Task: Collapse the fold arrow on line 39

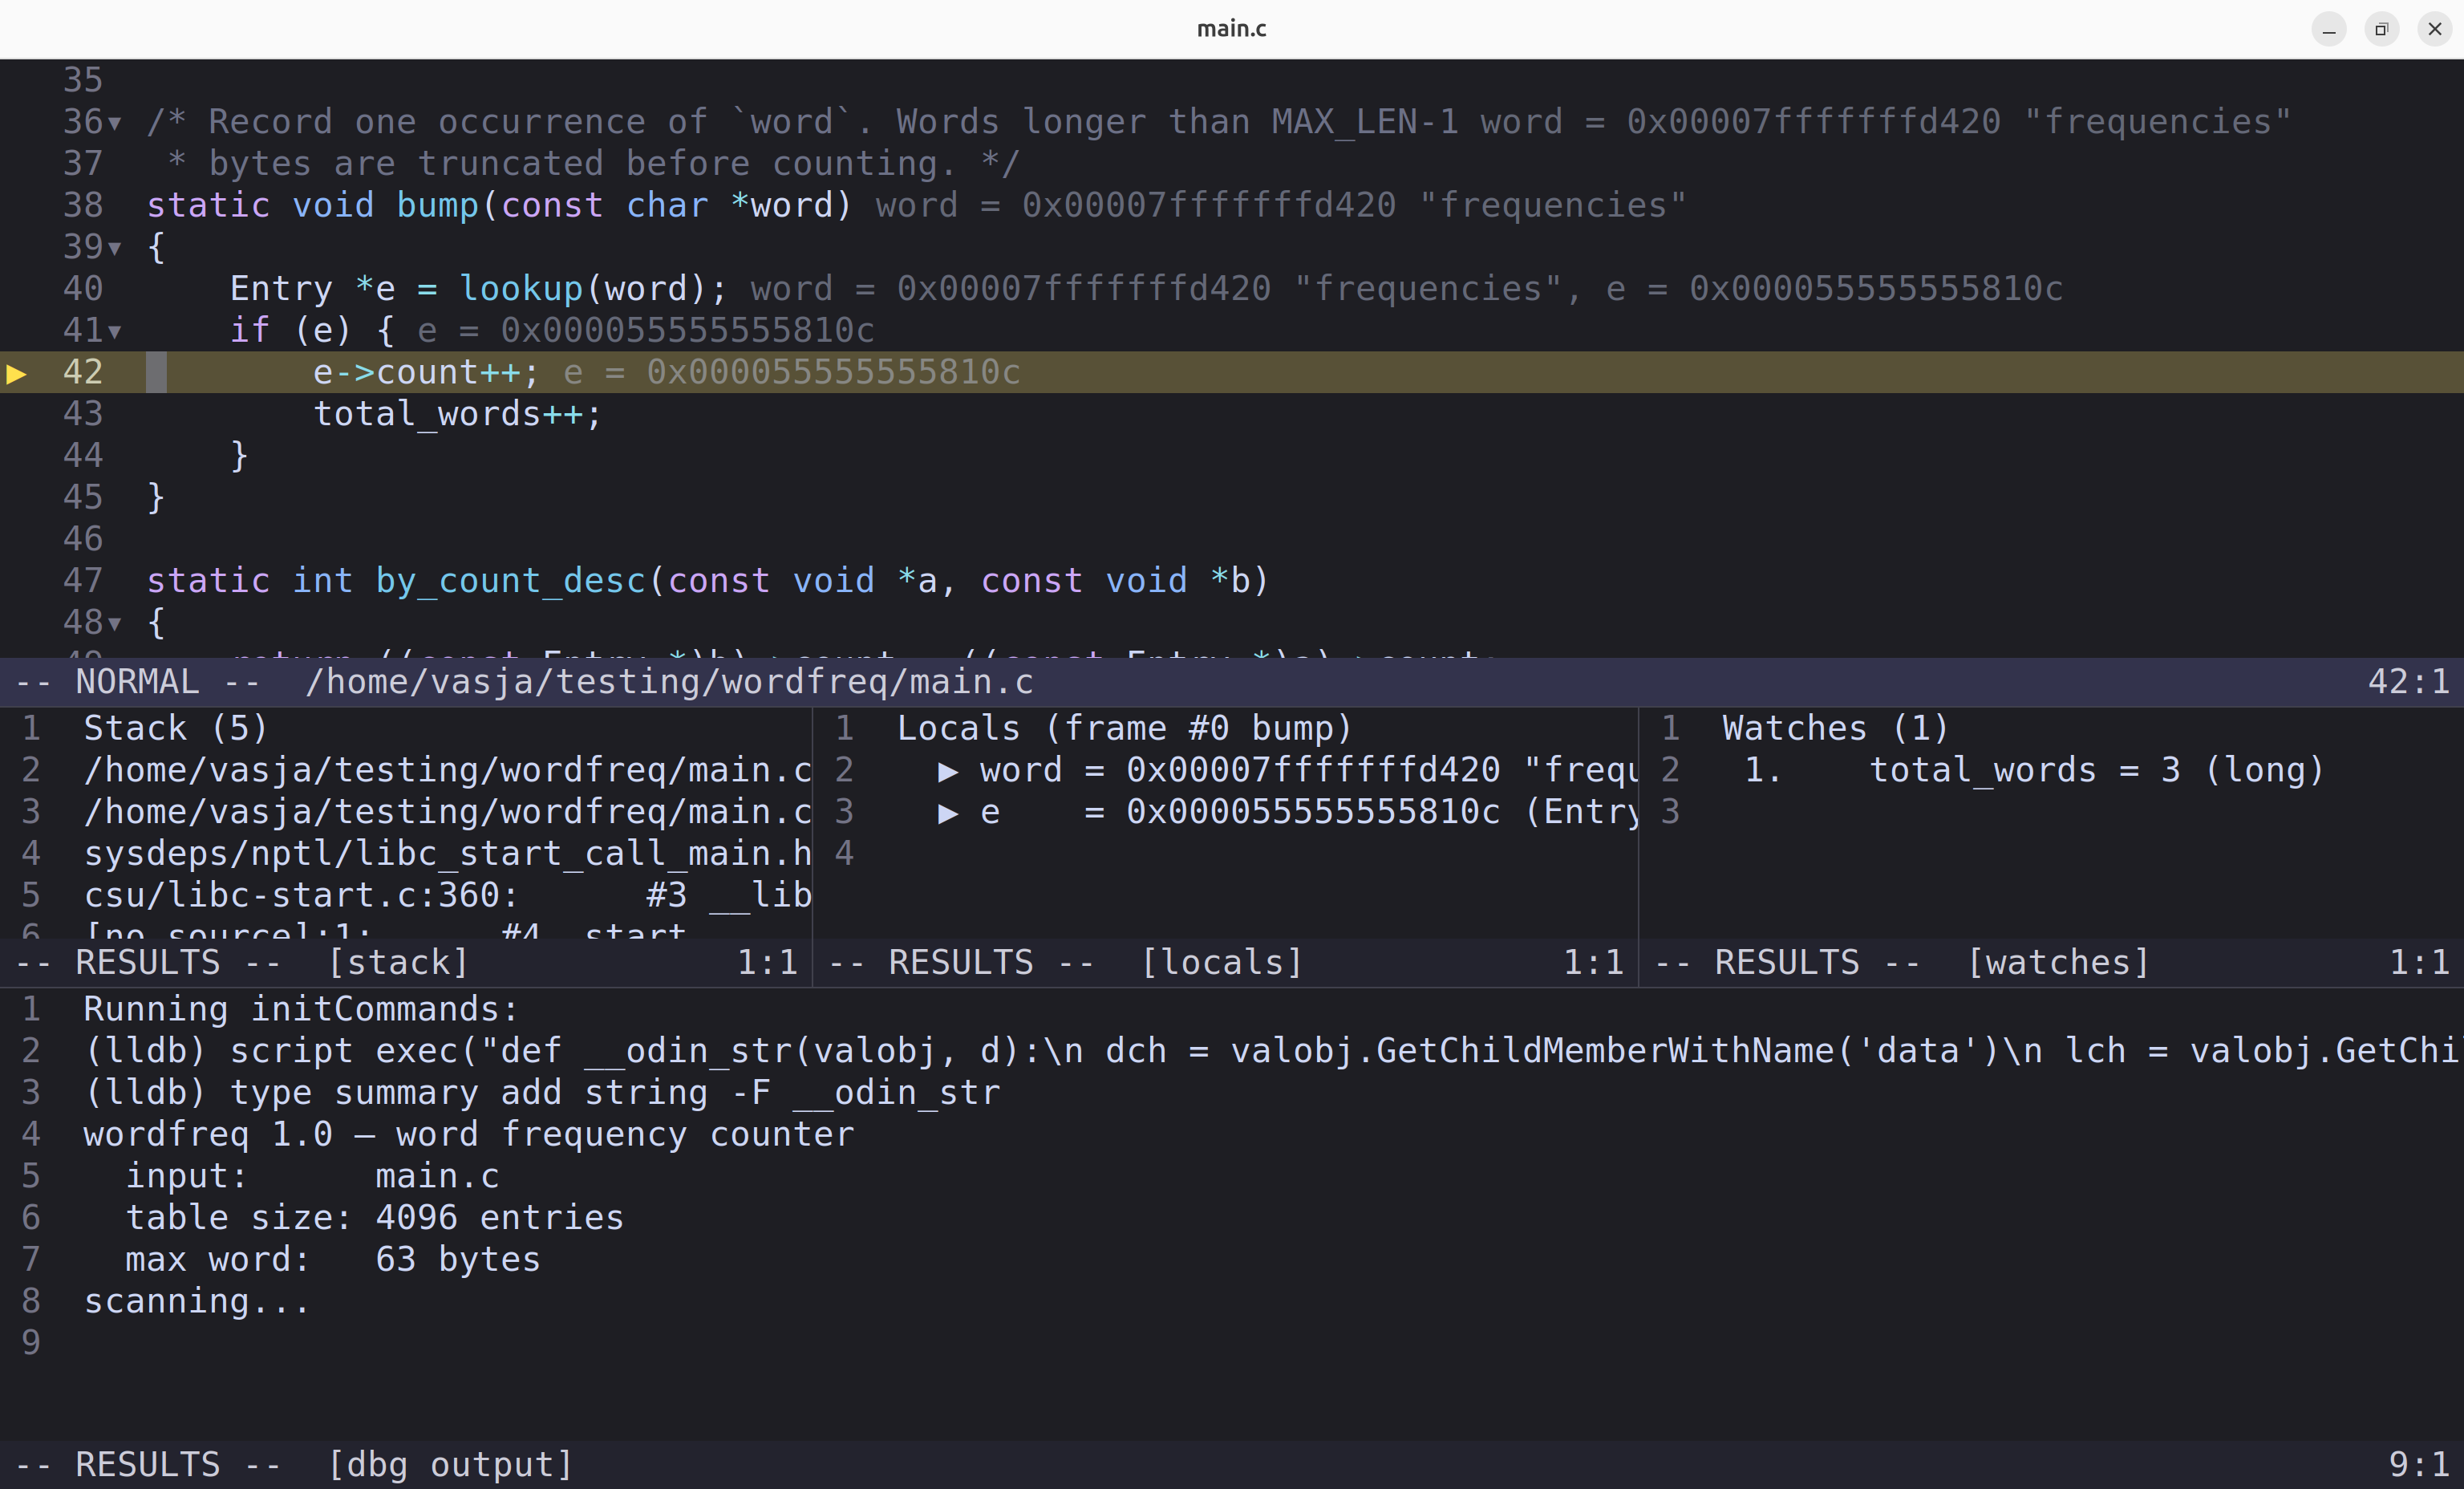Action: [115, 249]
